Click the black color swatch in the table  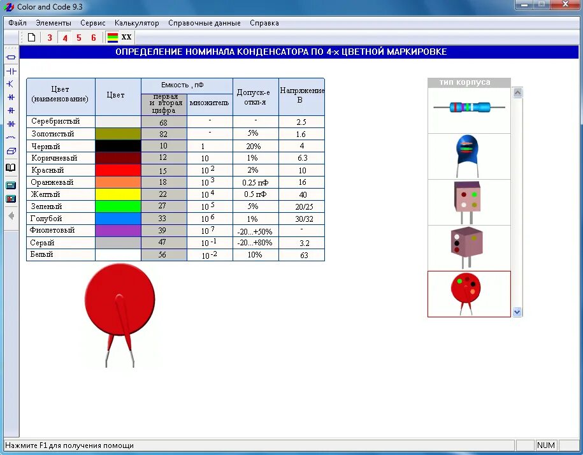click(119, 146)
